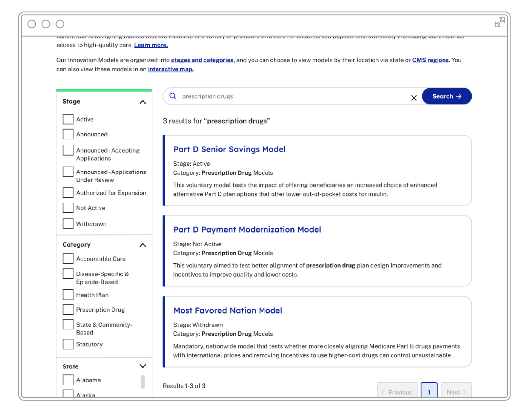This screenshot has width=530, height=412.
Task: Check the Announced-Accepting Applications filter
Action: point(68,150)
